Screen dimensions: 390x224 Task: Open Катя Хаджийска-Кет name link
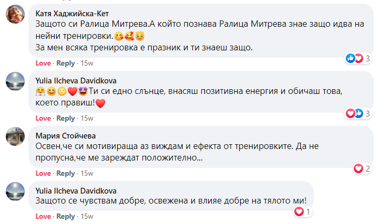point(72,14)
